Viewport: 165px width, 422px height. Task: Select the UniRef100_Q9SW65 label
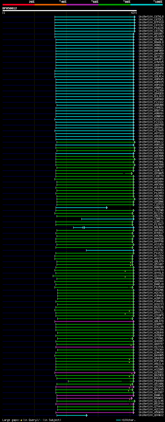[151, 173]
